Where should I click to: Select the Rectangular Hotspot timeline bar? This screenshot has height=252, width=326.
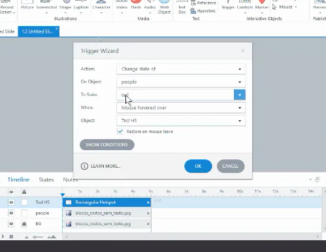point(106,202)
